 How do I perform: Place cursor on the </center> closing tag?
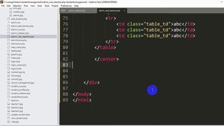[x=106, y=59]
